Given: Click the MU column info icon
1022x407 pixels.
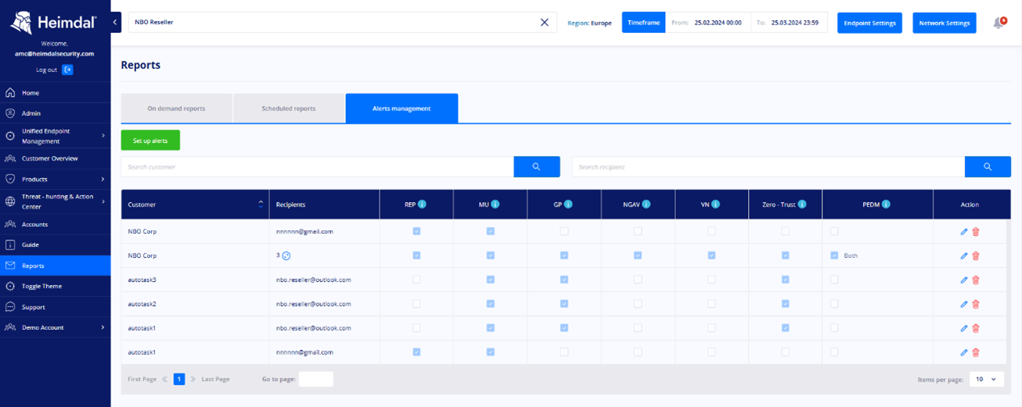Looking at the screenshot, I should coord(495,205).
